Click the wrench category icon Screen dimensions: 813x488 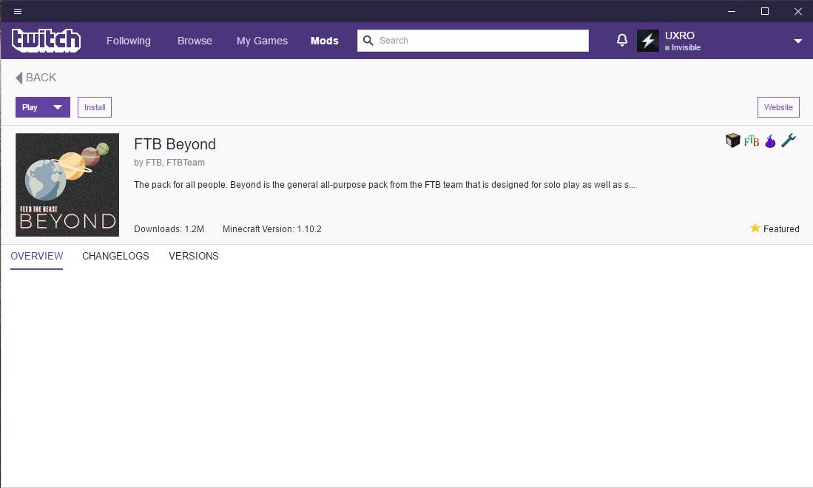(789, 140)
